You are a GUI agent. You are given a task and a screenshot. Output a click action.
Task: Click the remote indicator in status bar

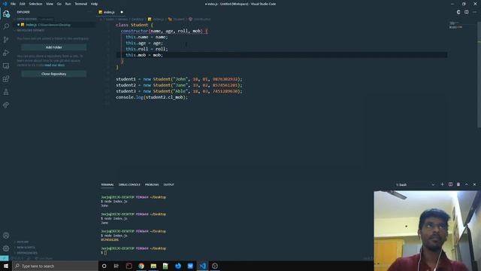[5, 258]
